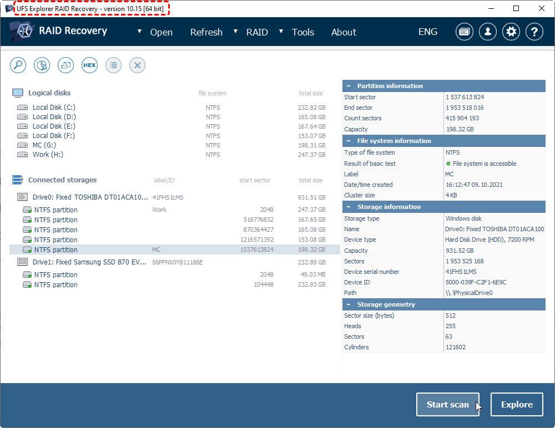Select Drive1 Samsung SSD 870 storage
This screenshot has height=428, width=555.
click(89, 262)
